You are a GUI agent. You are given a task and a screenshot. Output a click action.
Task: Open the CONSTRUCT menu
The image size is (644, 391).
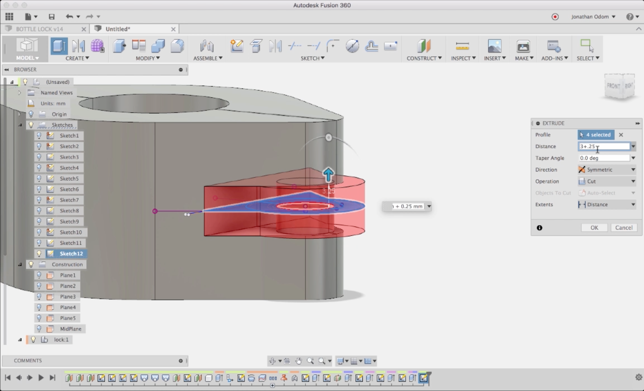pyautogui.click(x=424, y=58)
